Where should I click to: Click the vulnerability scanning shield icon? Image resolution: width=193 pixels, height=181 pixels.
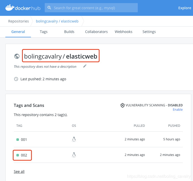click(122, 105)
